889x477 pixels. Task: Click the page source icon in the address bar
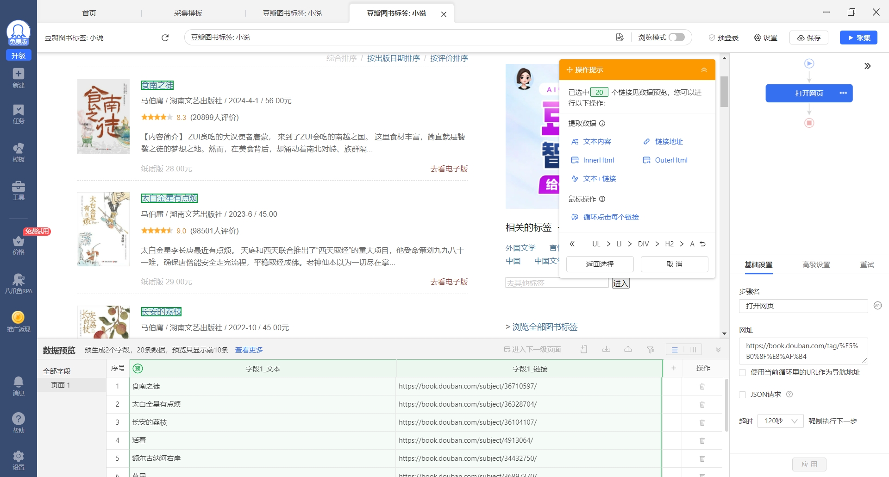click(x=620, y=38)
